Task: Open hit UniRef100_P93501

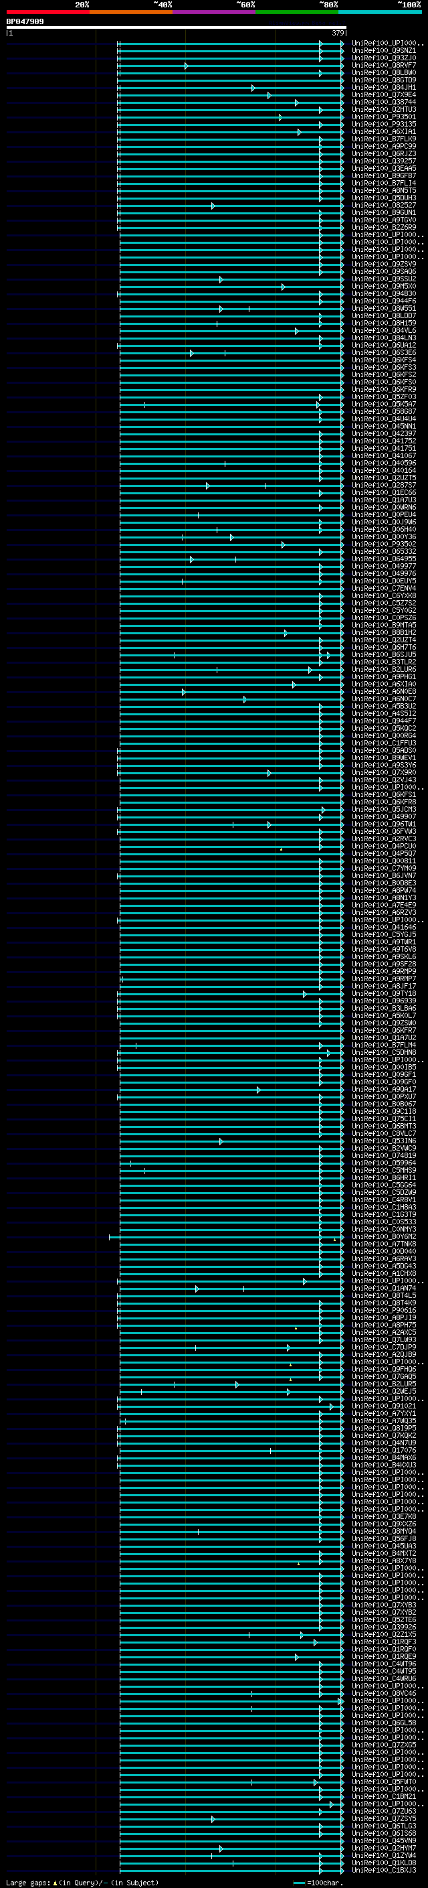Action: click(384, 117)
